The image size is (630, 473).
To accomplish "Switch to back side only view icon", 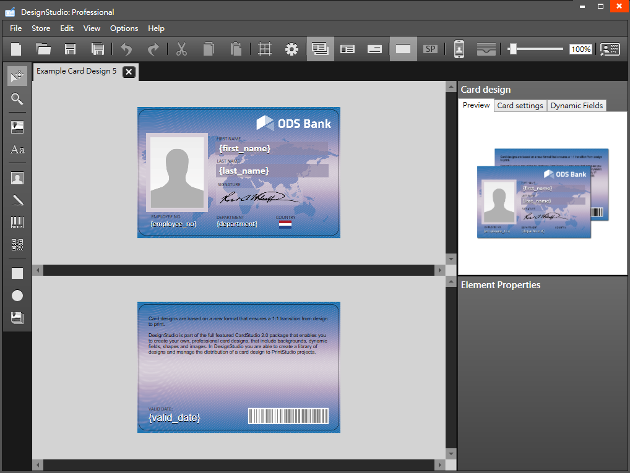I will [374, 49].
